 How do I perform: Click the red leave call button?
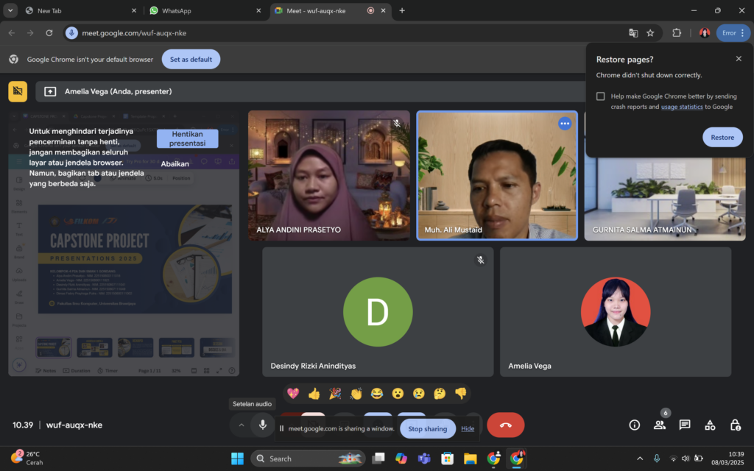pyautogui.click(x=505, y=425)
